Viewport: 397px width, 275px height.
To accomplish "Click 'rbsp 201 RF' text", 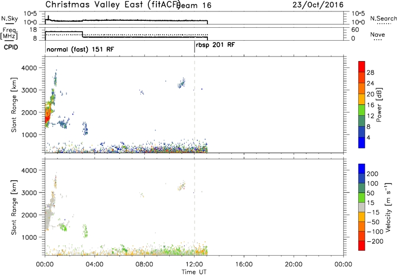I will pos(215,45).
